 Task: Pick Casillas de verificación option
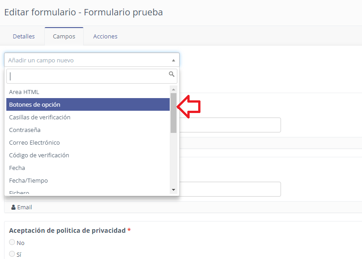pyautogui.click(x=88, y=117)
